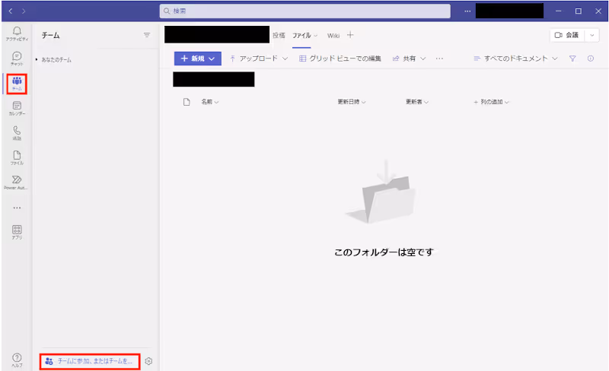Image resolution: width=609 pixels, height=371 pixels.
Task: Open the アップロード dropdown
Action: coord(259,59)
